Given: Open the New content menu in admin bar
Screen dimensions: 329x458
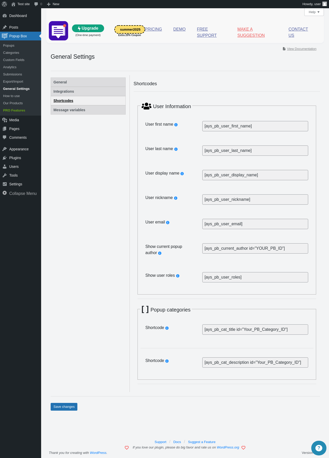Looking at the screenshot, I should point(53,4).
